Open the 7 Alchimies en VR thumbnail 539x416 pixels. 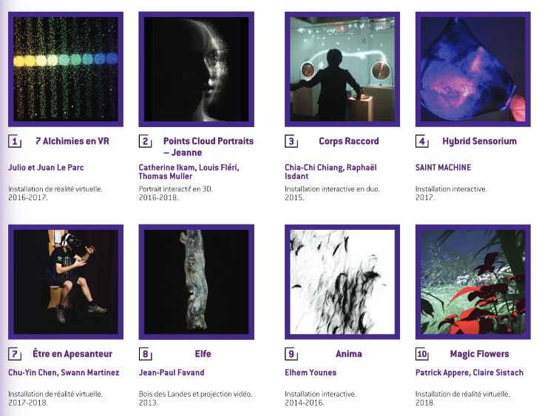pos(65,69)
